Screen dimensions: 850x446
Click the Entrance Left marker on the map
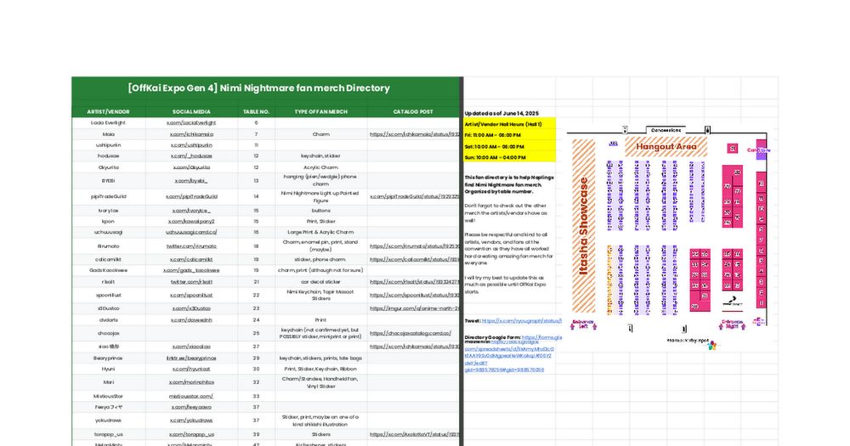(x=583, y=325)
